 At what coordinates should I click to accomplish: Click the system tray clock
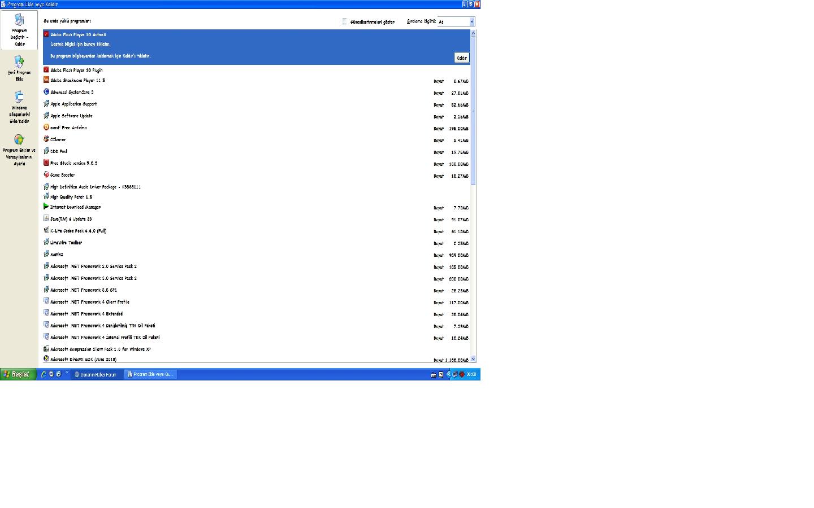pyautogui.click(x=471, y=374)
